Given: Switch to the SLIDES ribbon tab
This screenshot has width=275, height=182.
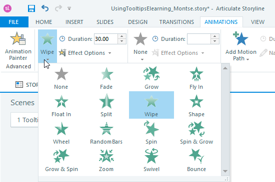Looking at the screenshot, I should point(105,22).
